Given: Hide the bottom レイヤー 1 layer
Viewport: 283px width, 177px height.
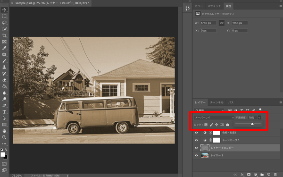Looking at the screenshot, I should pos(196,155).
